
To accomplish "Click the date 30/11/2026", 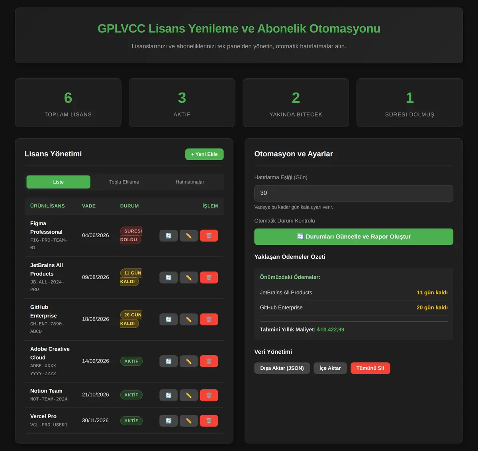I will (96, 420).
